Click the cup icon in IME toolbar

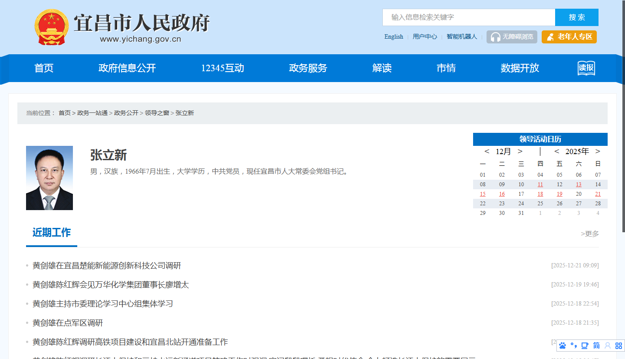(x=585, y=346)
